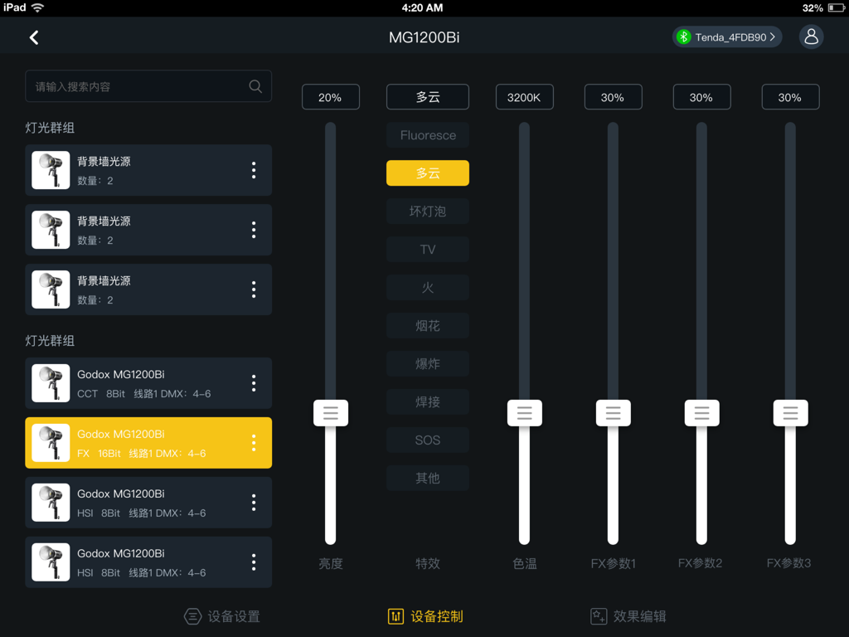Image resolution: width=849 pixels, height=637 pixels.
Task: Open the 3200K color temperature value box
Action: (x=524, y=96)
